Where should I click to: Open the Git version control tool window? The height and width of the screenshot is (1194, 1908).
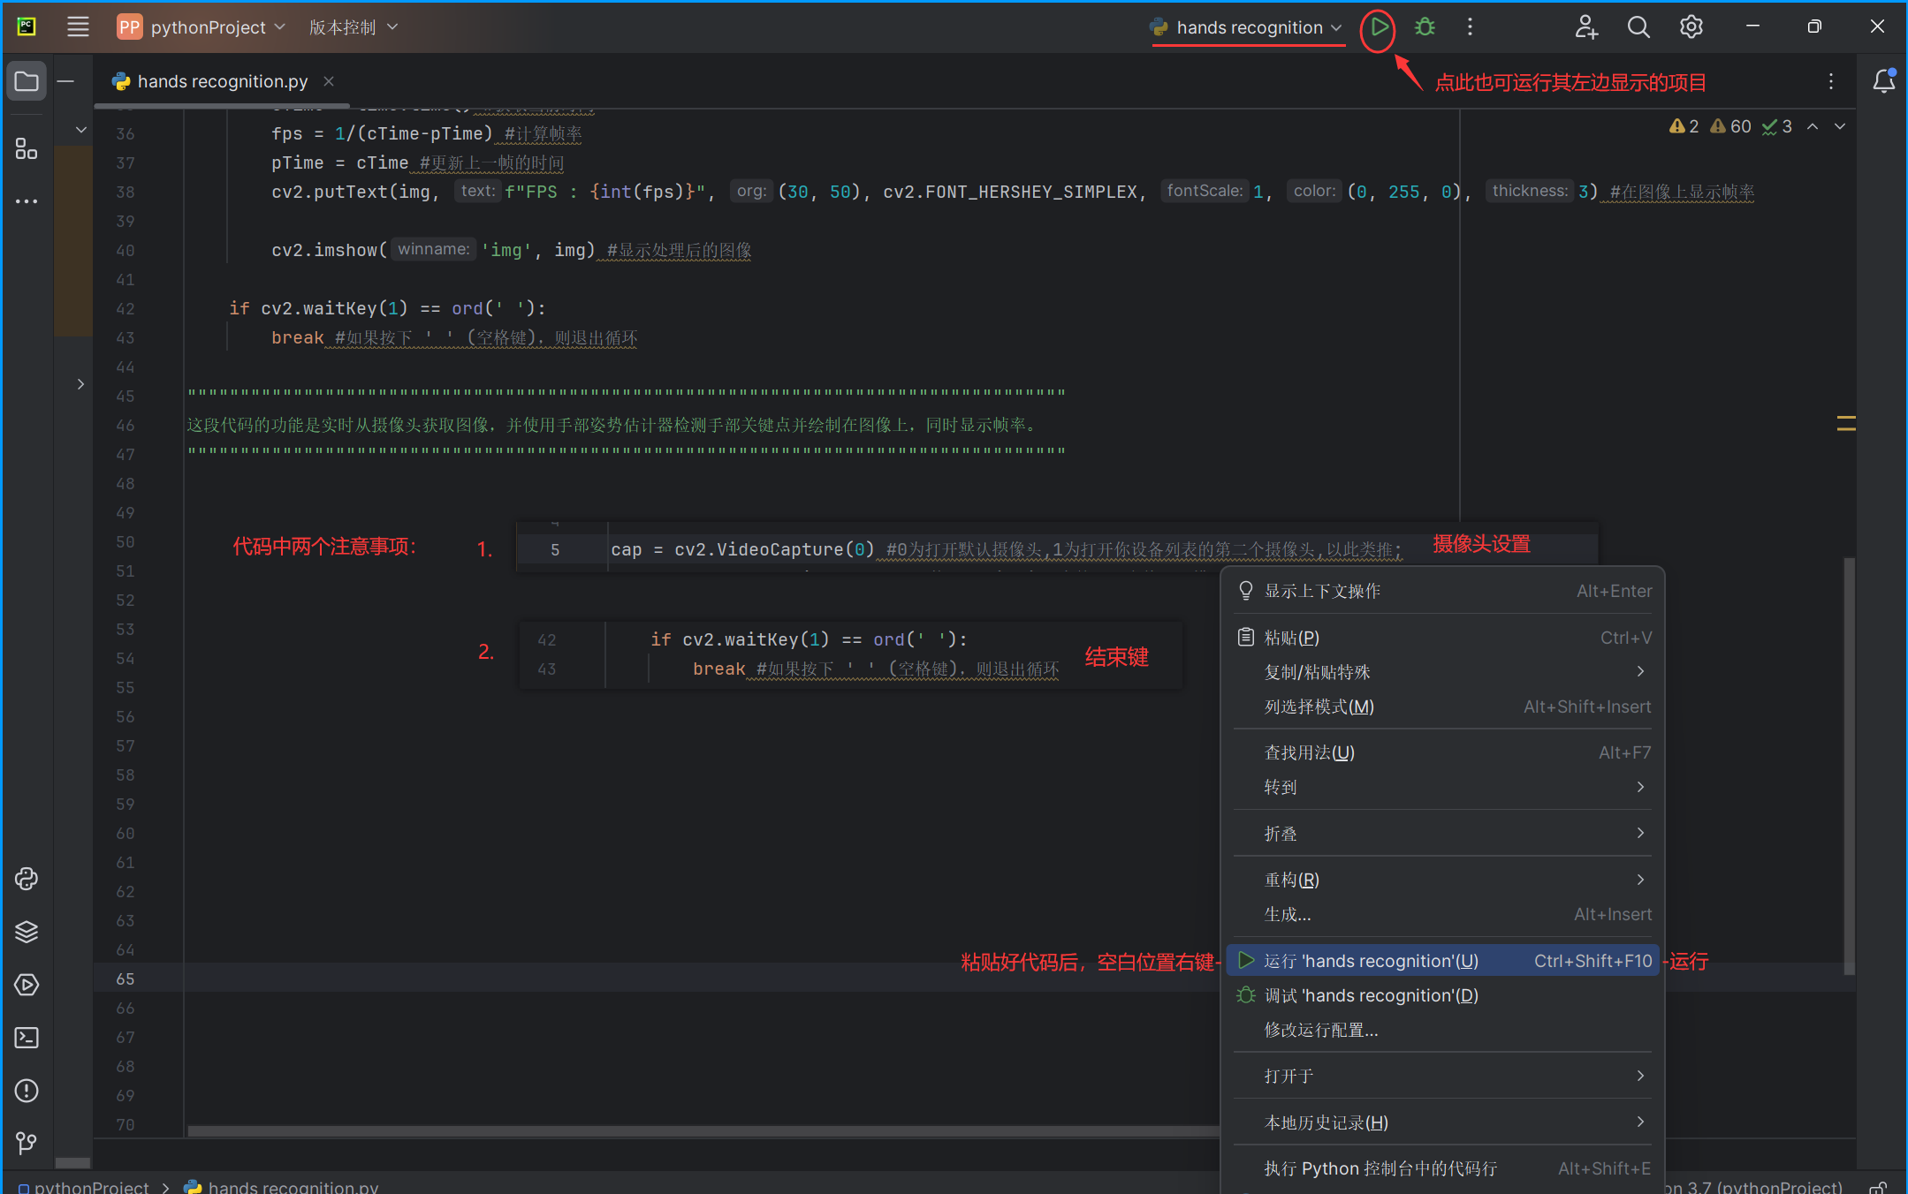(x=27, y=1144)
